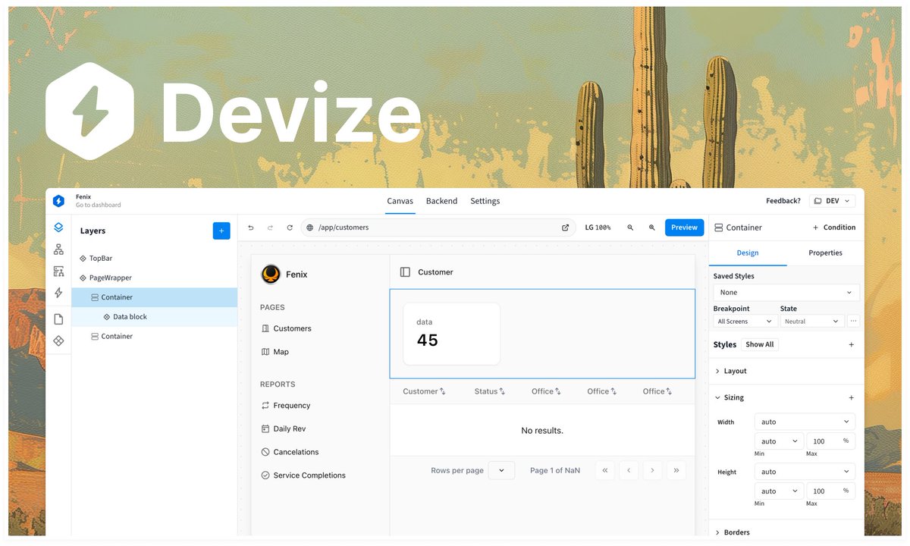Go to the last page of results
The width and height of the screenshot is (910, 546).
pyautogui.click(x=676, y=470)
